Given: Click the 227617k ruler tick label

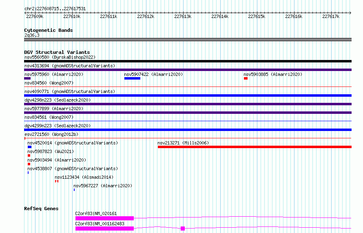Looking at the screenshot, I should 331,16.
